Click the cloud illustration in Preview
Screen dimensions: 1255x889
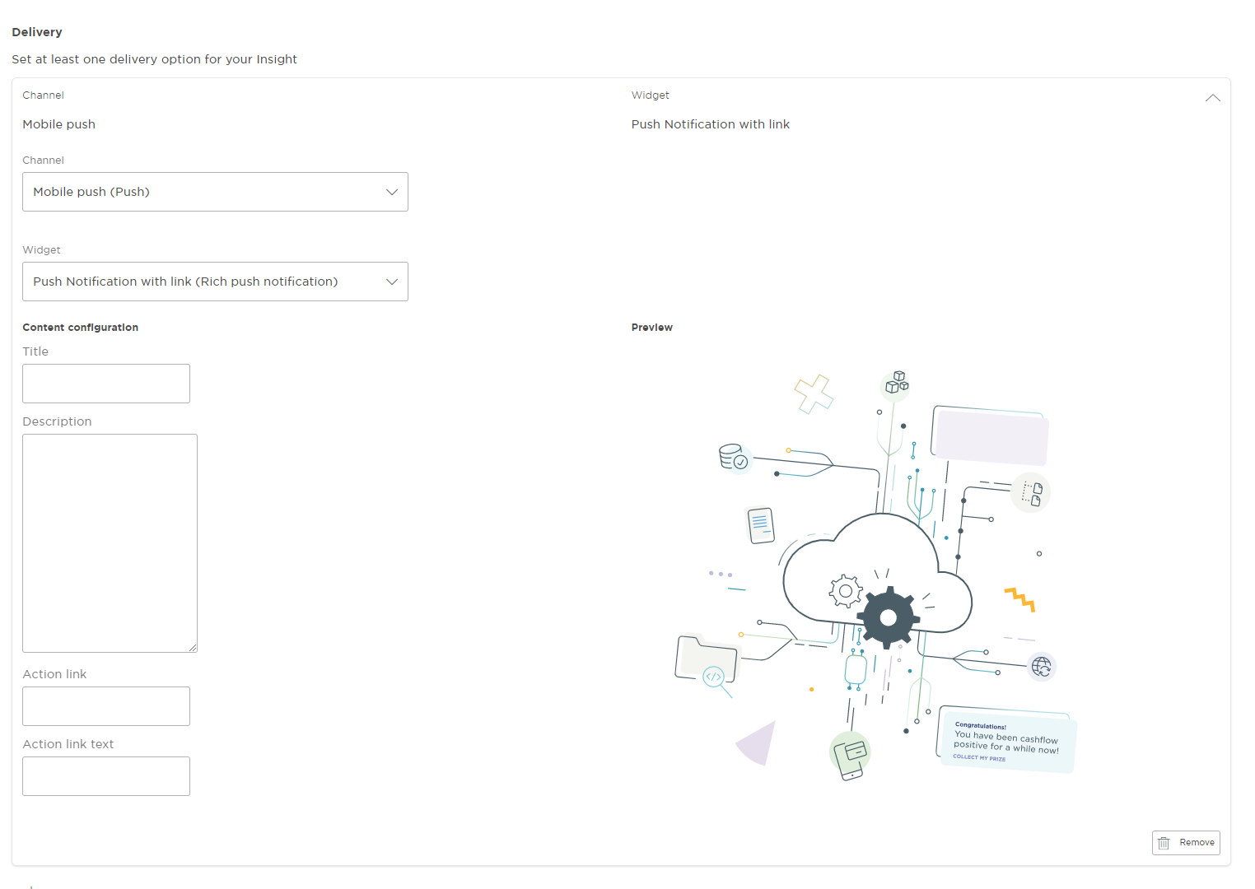click(x=823, y=568)
